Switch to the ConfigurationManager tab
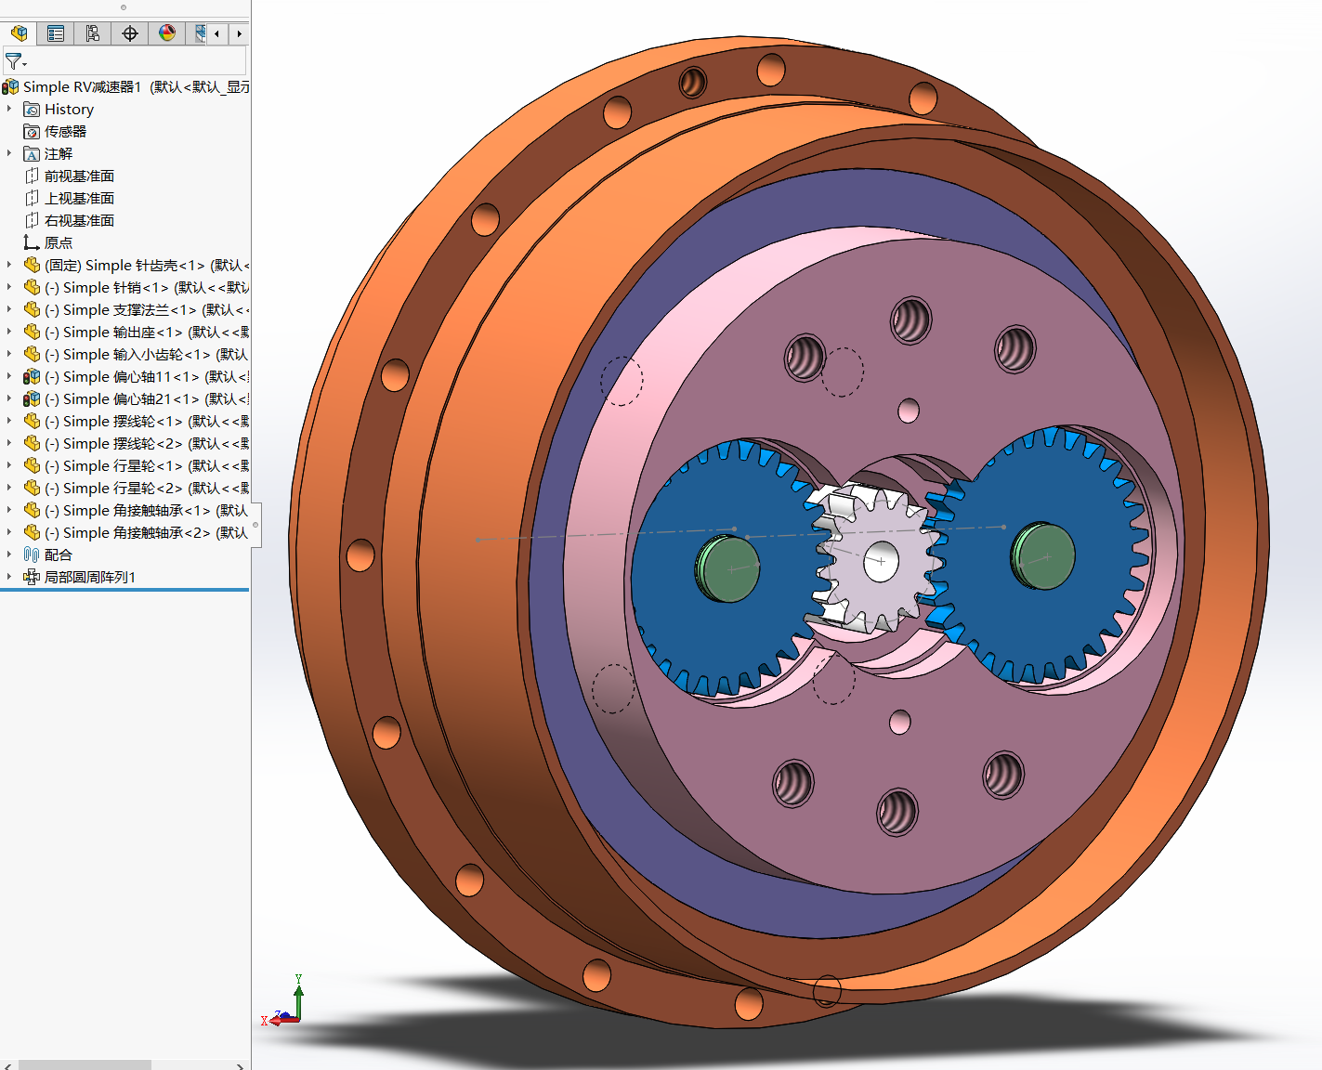This screenshot has width=1322, height=1070. [93, 33]
